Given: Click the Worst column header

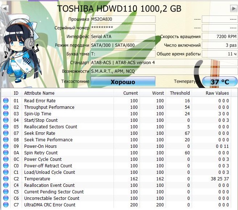Looking at the screenshot, I should [x=153, y=93].
